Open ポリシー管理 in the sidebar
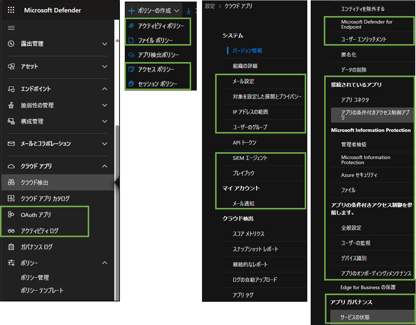 [x=35, y=278]
